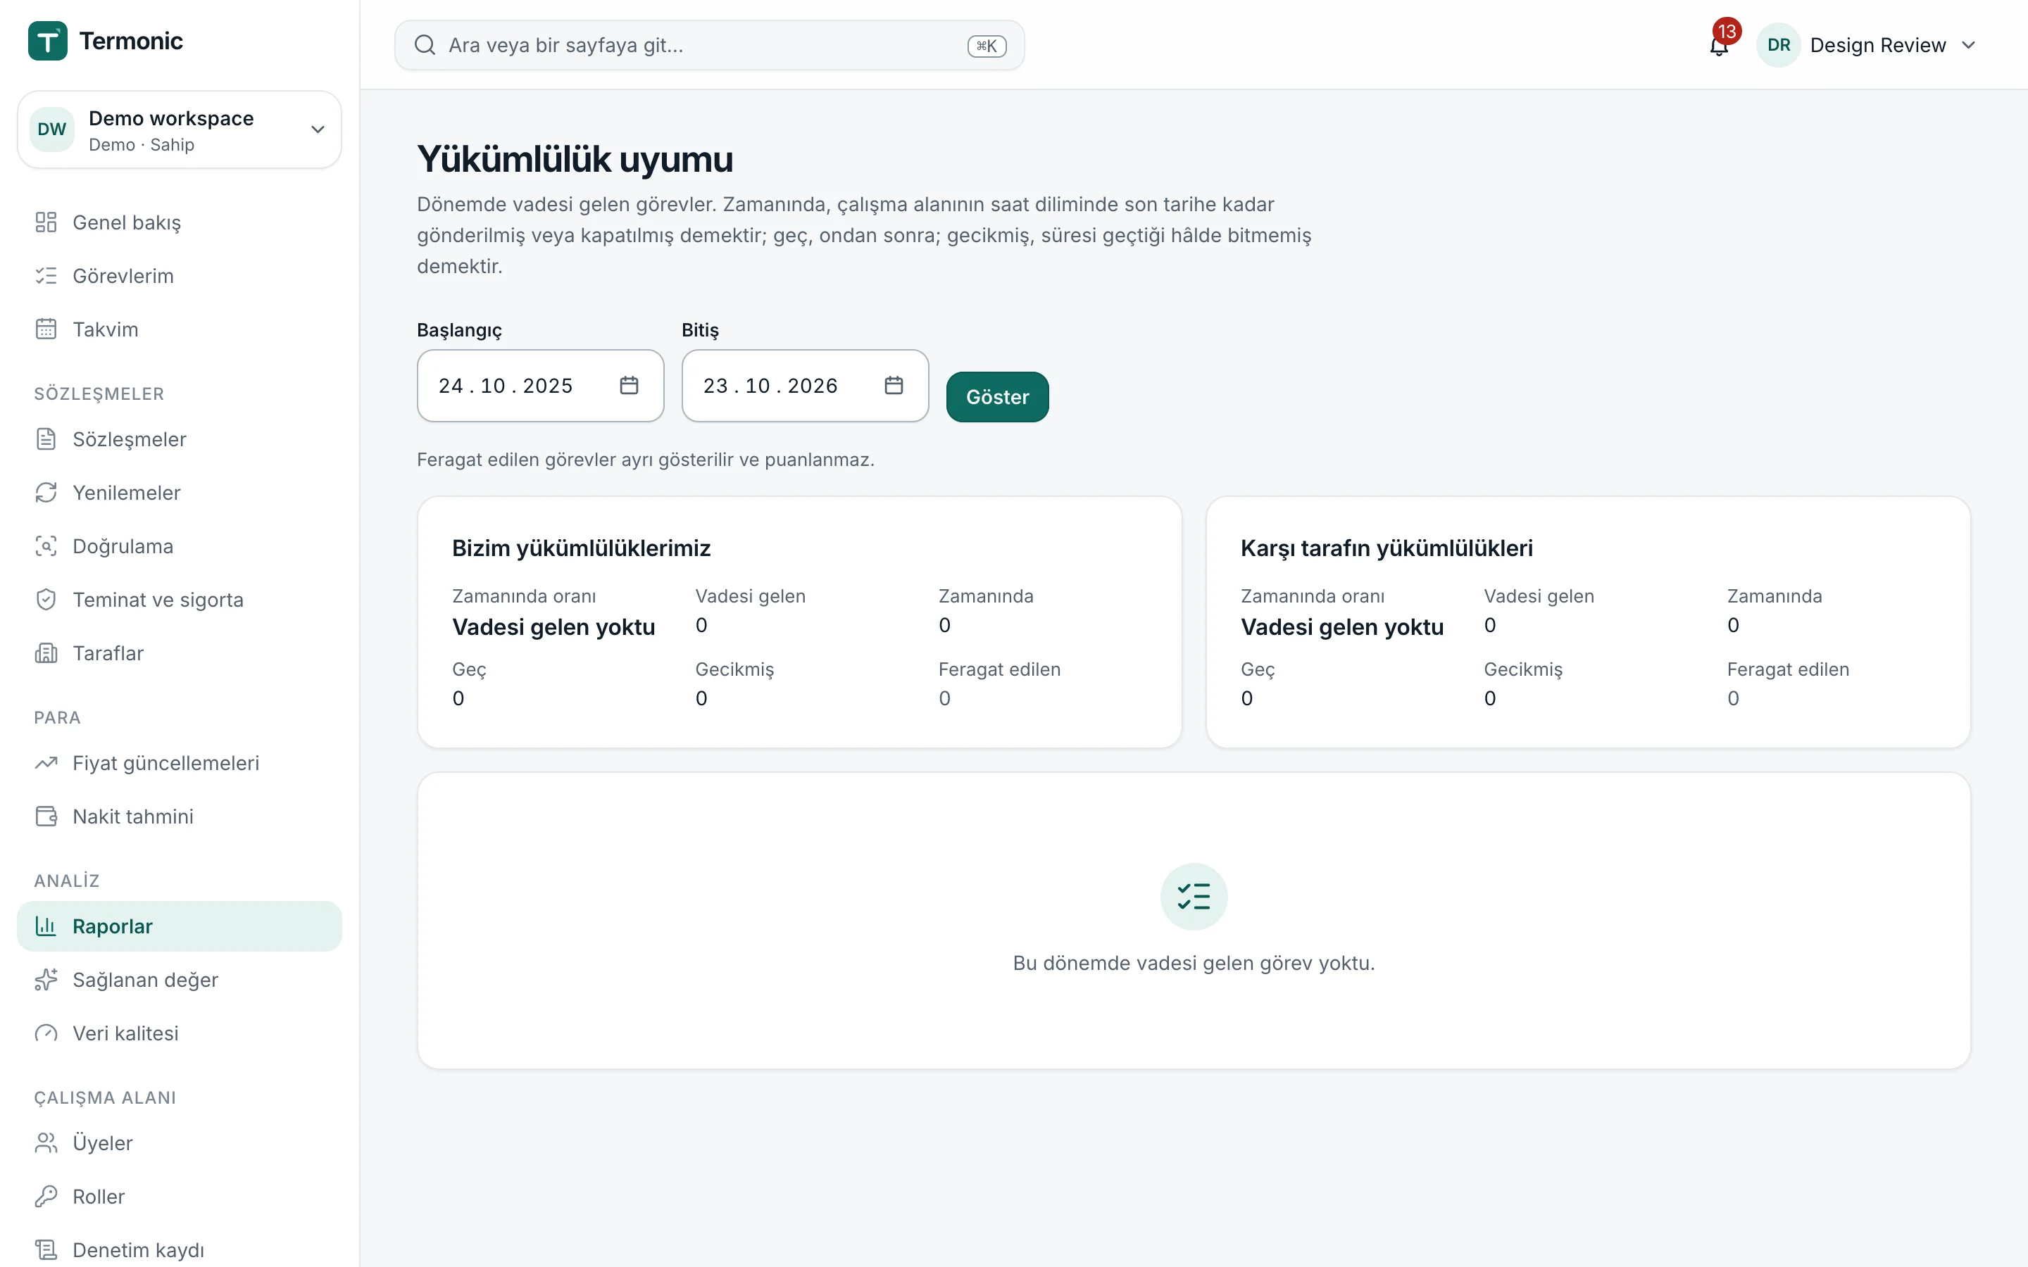Go to Üyeler page
This screenshot has width=2028, height=1267.
pos(180,1143)
